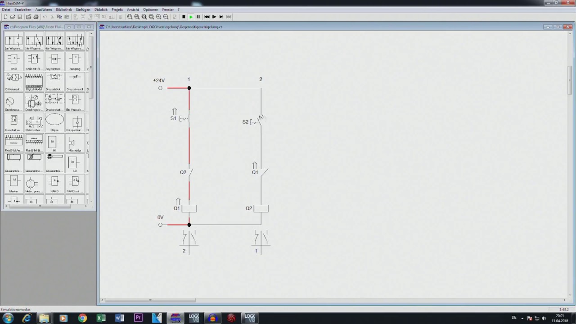This screenshot has height=324, width=576.
Task: Select the Asynchron library symbol
Action: point(54,62)
